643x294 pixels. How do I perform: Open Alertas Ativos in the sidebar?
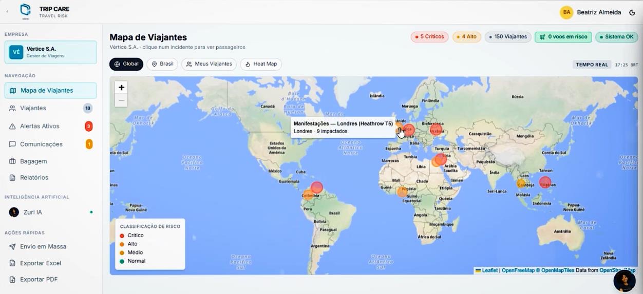[x=50, y=126]
